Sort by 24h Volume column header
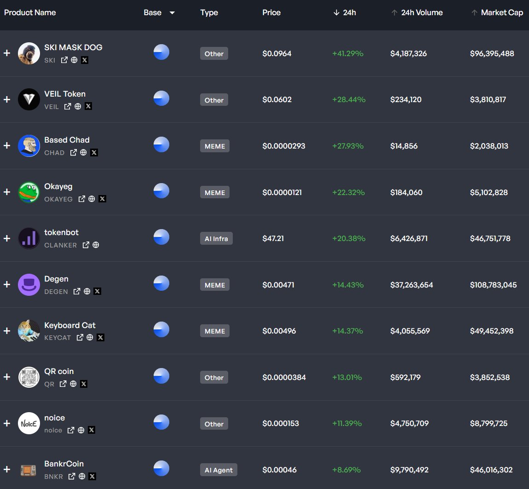The width and height of the screenshot is (529, 489). tap(417, 13)
